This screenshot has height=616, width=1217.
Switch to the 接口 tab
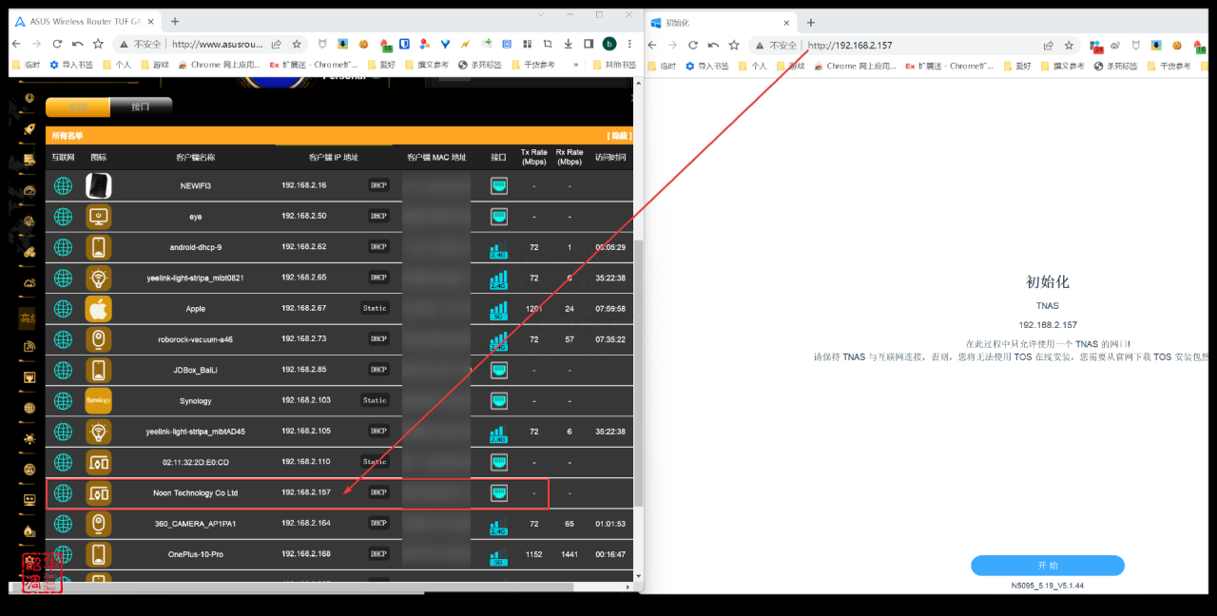[x=141, y=106]
